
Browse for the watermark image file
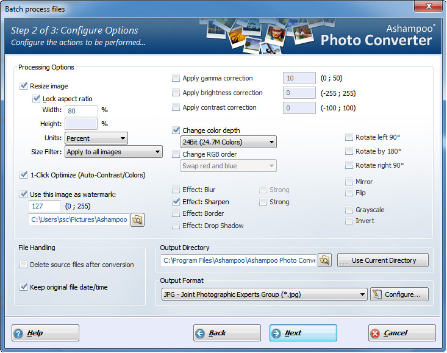137,220
